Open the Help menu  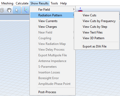pyautogui.click(x=63, y=3)
